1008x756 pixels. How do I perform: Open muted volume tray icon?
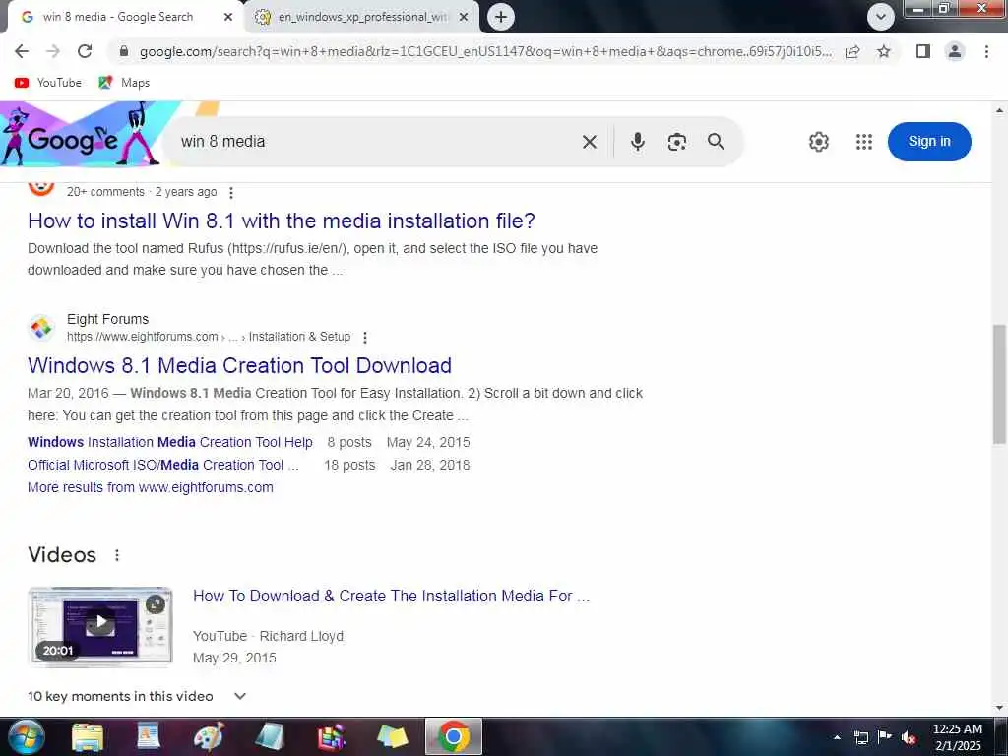[909, 737]
